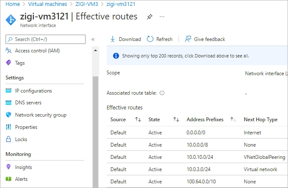288x188 pixels.
Task: Sort by Address Prefixes column arrows
Action: coord(233,120)
